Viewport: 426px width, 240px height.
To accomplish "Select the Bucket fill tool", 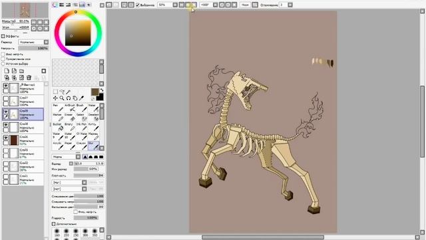I will [x=58, y=127].
